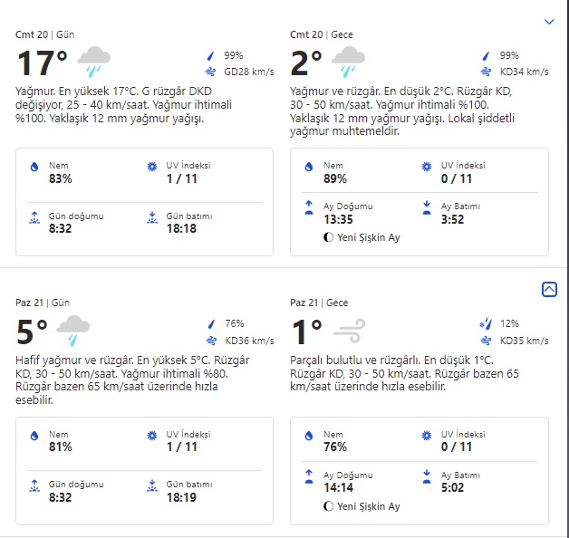The height and width of the screenshot is (538, 569).
Task: Expand the top-right down chevron
Action: (x=548, y=21)
